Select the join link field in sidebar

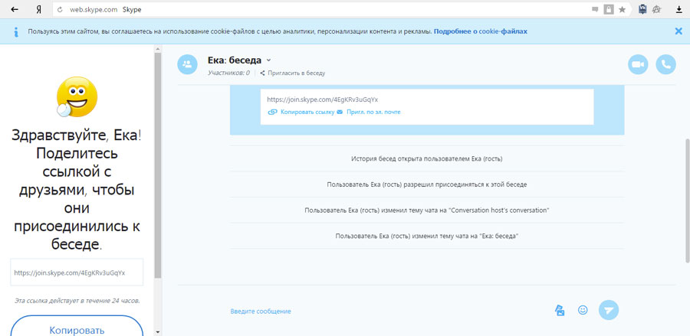77,272
